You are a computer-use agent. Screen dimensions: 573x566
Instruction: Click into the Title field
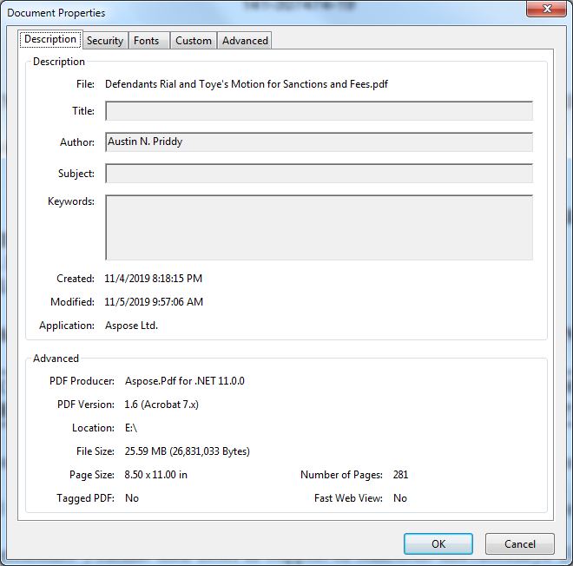point(319,111)
